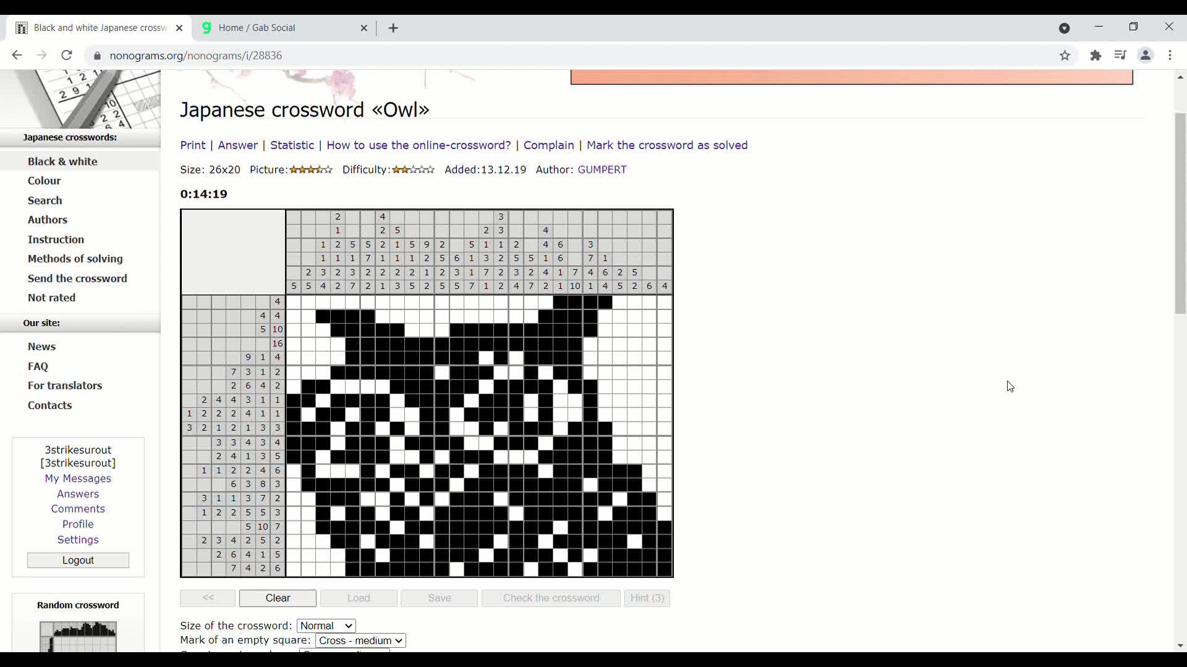Log out using the Logout button
Viewport: 1187px width, 667px height.
click(x=78, y=560)
